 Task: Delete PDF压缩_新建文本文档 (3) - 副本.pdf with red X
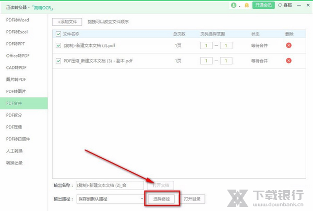pyautogui.click(x=288, y=61)
